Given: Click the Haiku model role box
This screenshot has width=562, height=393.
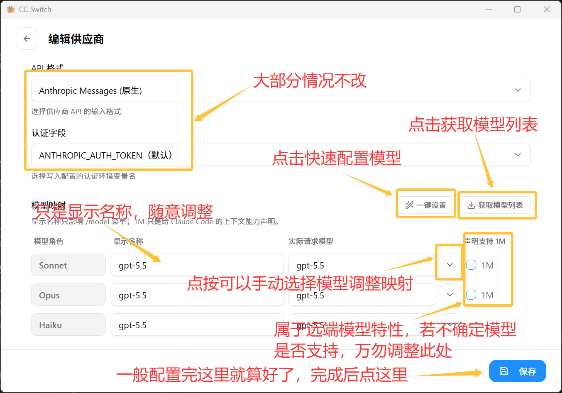Looking at the screenshot, I should coord(68,325).
